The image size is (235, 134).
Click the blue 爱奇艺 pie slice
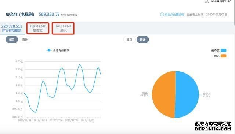(187, 94)
